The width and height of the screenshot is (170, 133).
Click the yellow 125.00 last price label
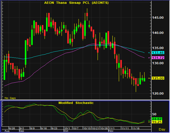(x=158, y=78)
